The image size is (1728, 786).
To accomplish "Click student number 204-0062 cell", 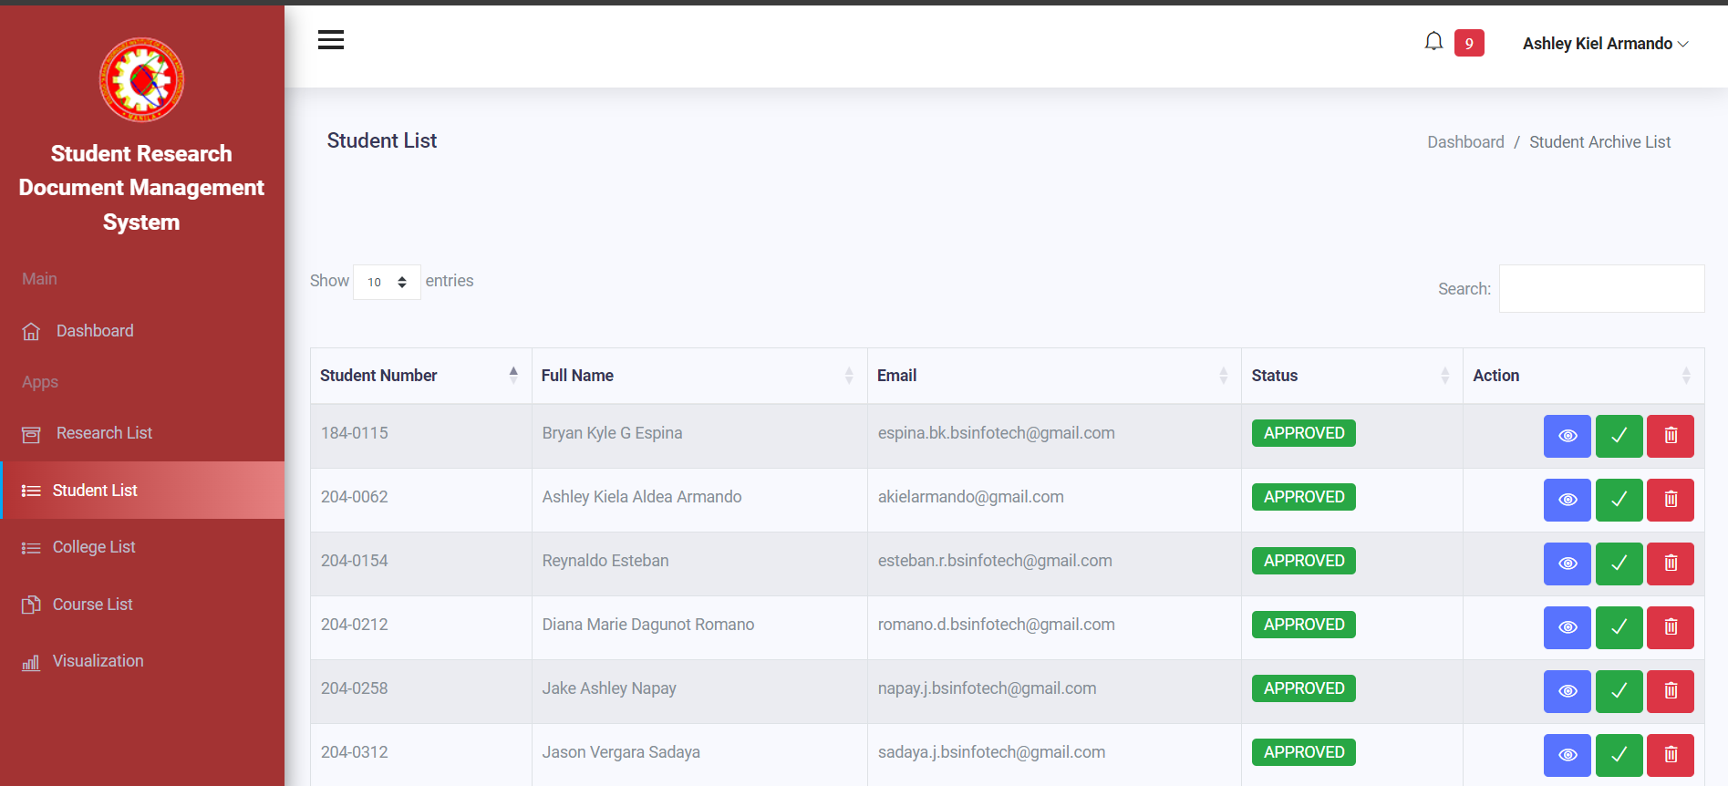I will 421,500.
